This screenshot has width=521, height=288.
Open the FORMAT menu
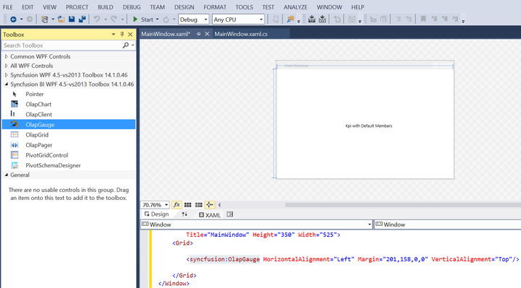click(215, 7)
